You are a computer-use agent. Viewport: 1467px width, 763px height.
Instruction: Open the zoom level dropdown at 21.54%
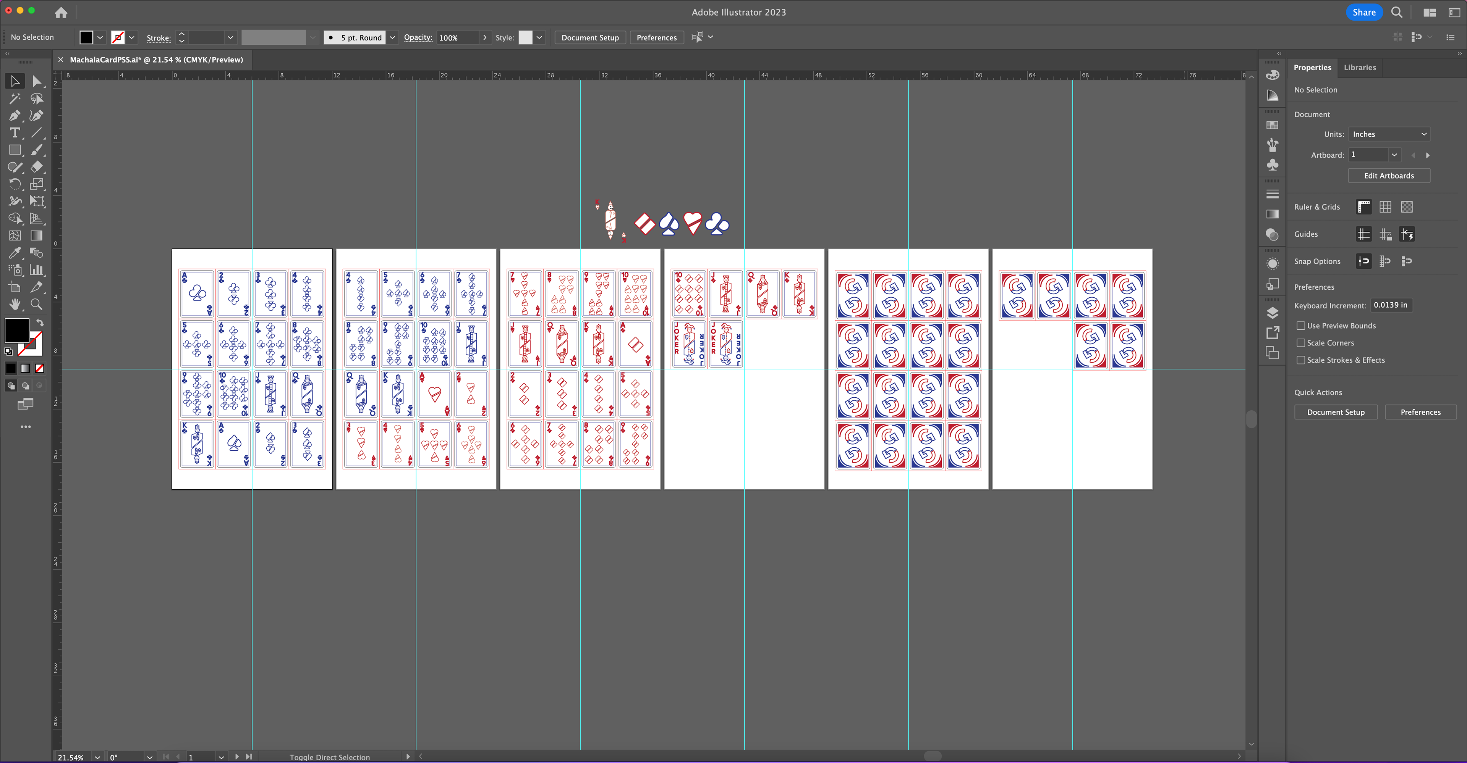click(97, 757)
